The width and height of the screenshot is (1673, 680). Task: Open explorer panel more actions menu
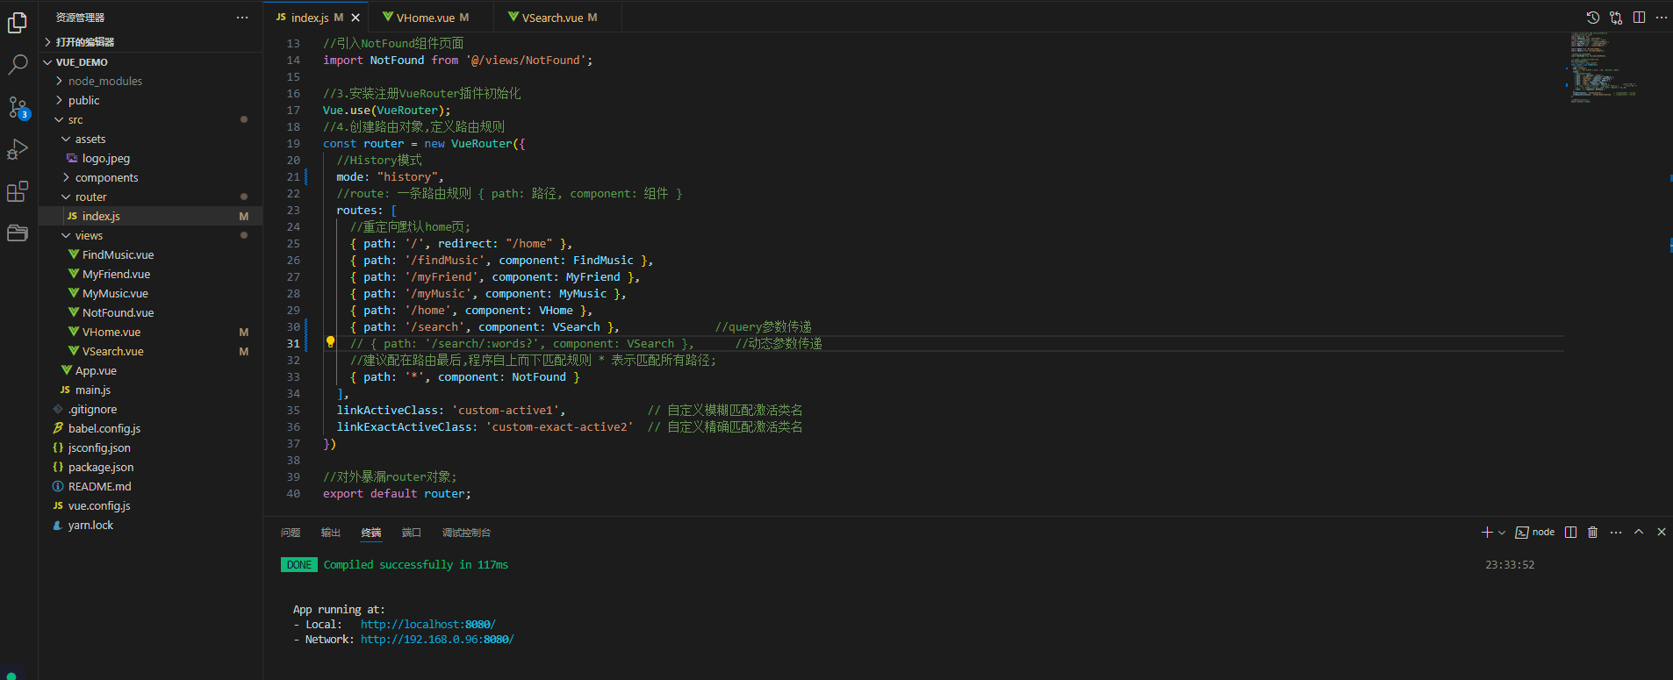pyautogui.click(x=242, y=18)
